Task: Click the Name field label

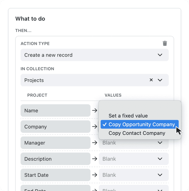Action: click(55, 110)
